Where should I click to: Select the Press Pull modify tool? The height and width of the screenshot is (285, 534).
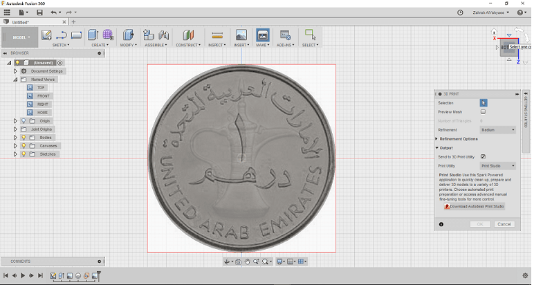tap(128, 35)
